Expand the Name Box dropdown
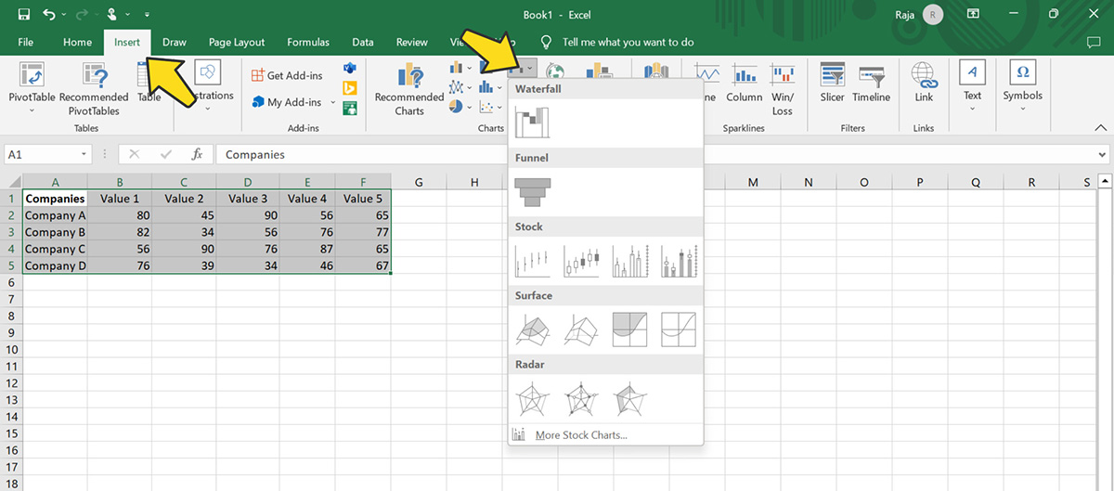 (84, 155)
